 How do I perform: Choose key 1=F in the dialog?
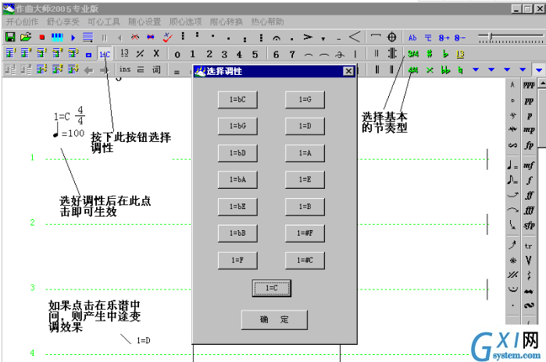point(237,260)
